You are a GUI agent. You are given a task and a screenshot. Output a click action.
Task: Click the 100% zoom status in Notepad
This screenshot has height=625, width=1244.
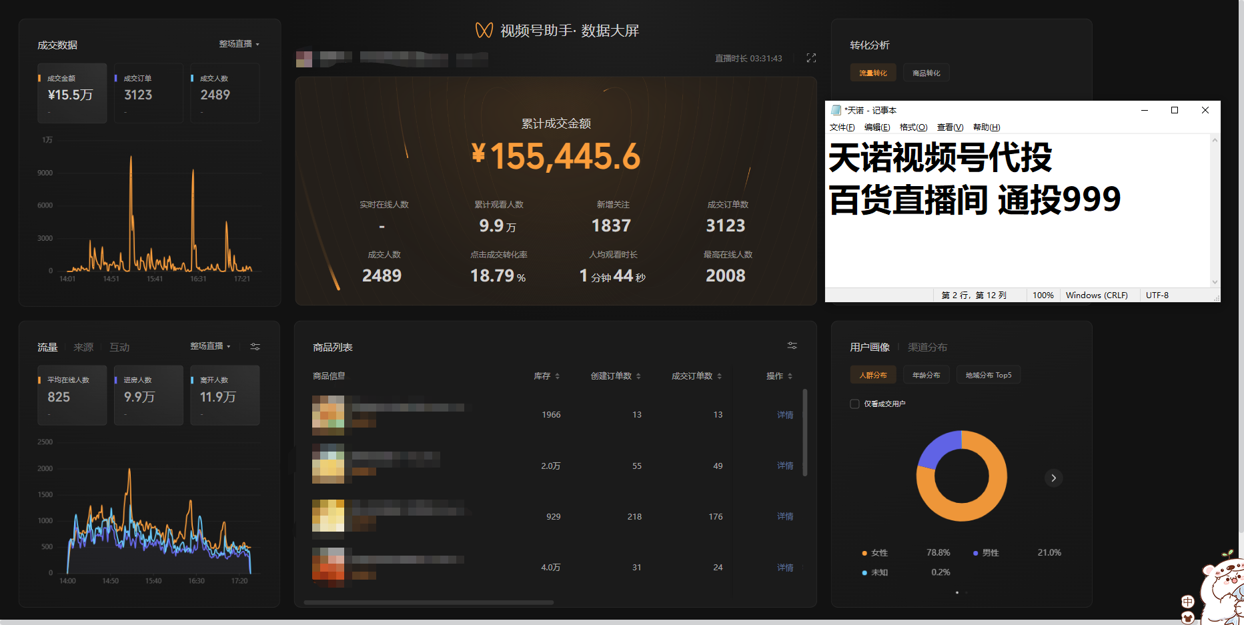1043,295
